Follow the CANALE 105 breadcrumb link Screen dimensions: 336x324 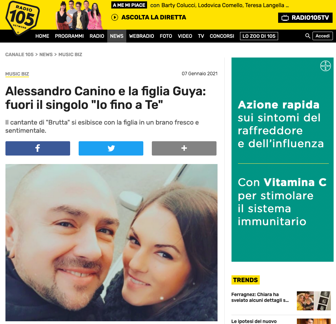[19, 54]
